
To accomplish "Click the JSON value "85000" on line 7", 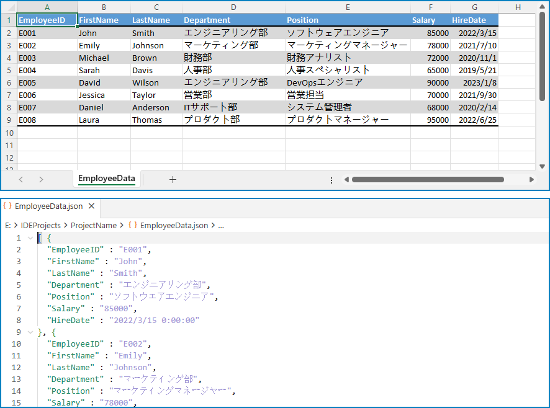I will click(116, 308).
